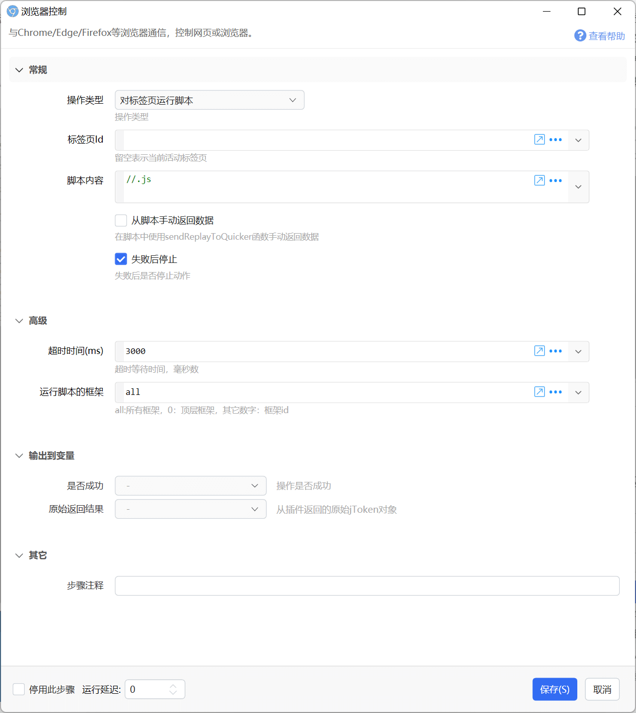Image resolution: width=636 pixels, height=713 pixels.
Task: Open 是否成功 output variable dropdown
Action: (191, 485)
